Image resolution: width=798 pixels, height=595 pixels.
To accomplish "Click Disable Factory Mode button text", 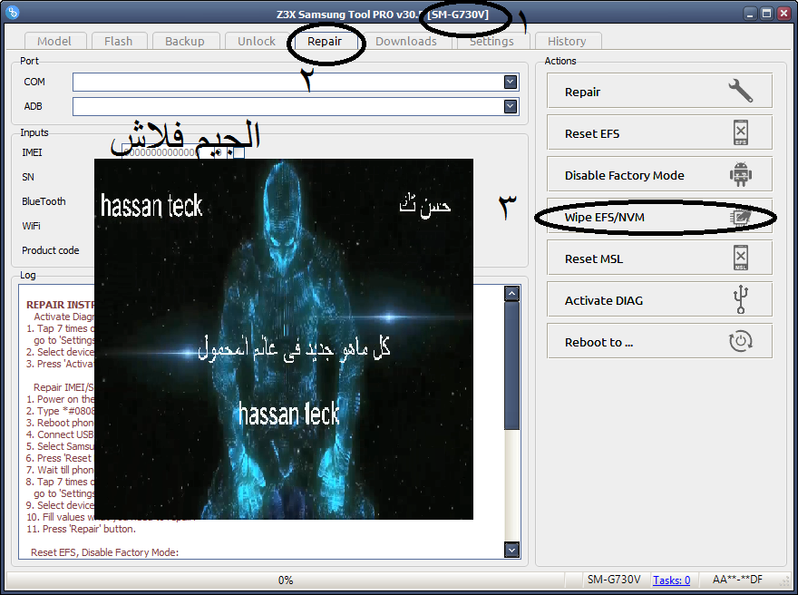I will click(625, 176).
